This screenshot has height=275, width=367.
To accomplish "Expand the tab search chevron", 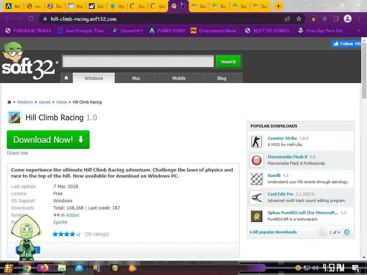I will click(x=309, y=5).
